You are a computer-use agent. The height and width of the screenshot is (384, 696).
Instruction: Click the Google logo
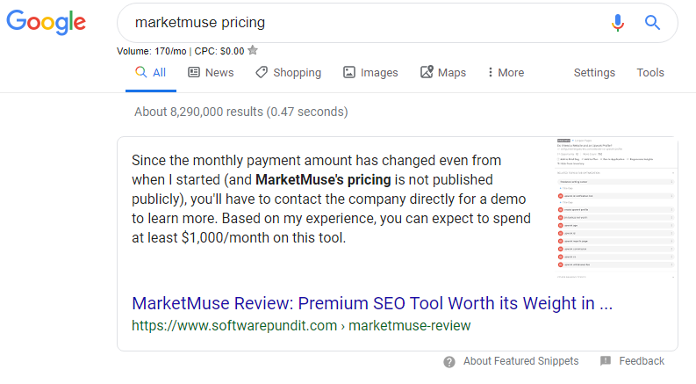(46, 23)
